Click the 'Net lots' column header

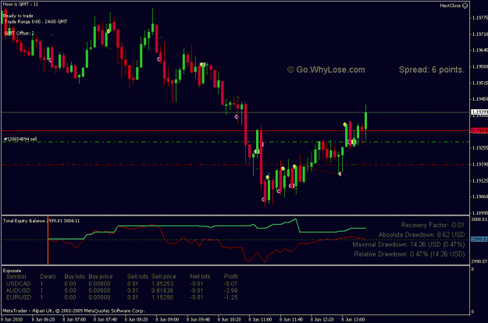pos(200,276)
